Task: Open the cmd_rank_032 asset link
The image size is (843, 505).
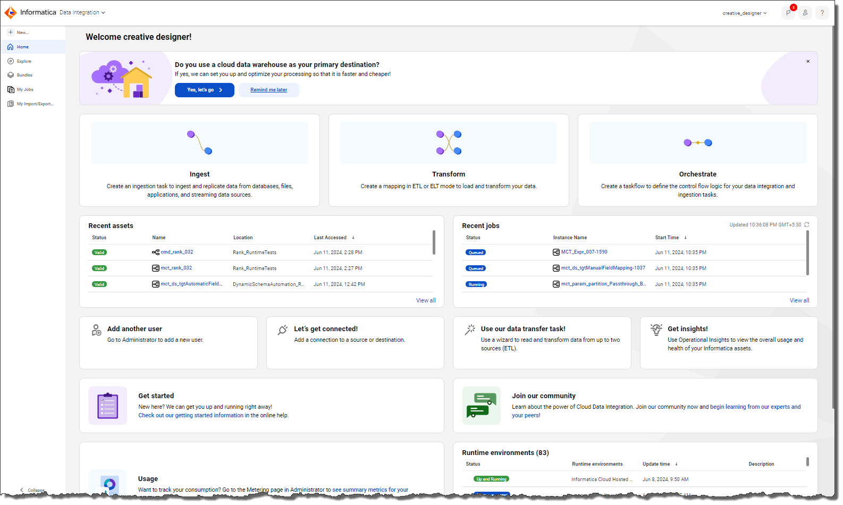Action: [177, 252]
